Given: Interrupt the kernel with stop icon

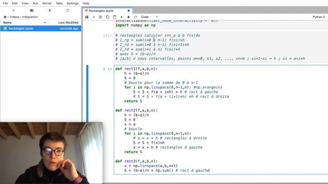Looking at the screenshot, I should click(129, 17).
